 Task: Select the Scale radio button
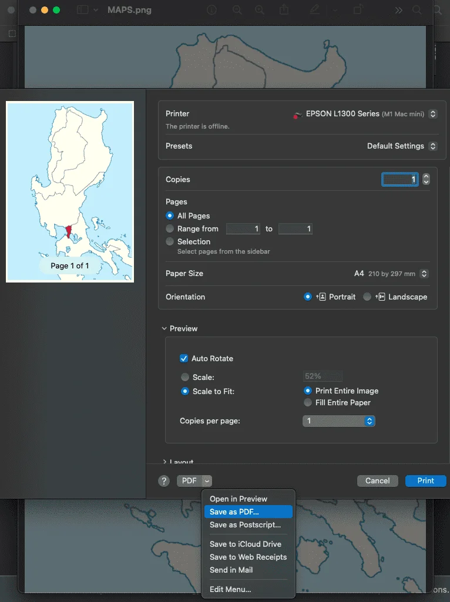[185, 378]
